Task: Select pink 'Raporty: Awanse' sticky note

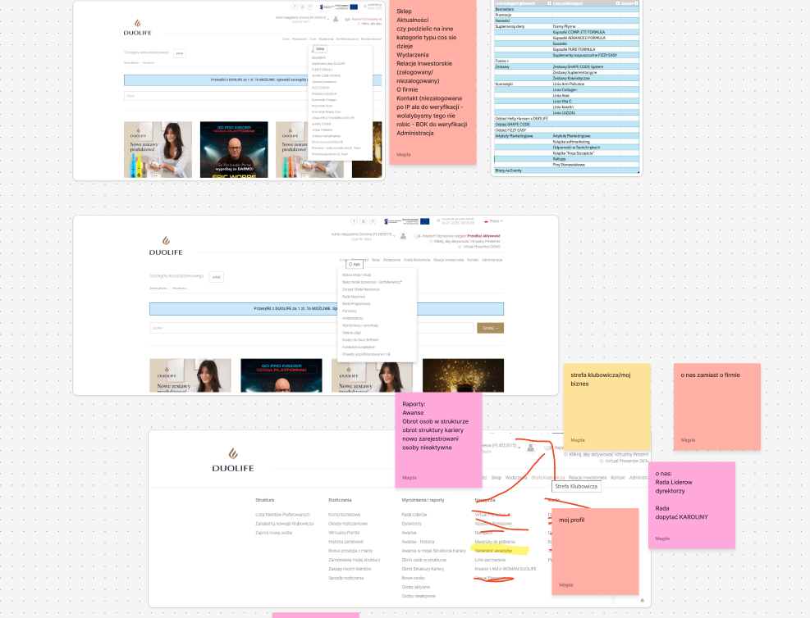Action: pyautogui.click(x=438, y=439)
